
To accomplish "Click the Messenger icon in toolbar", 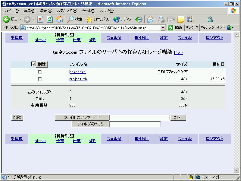I will [x=210, y=19].
